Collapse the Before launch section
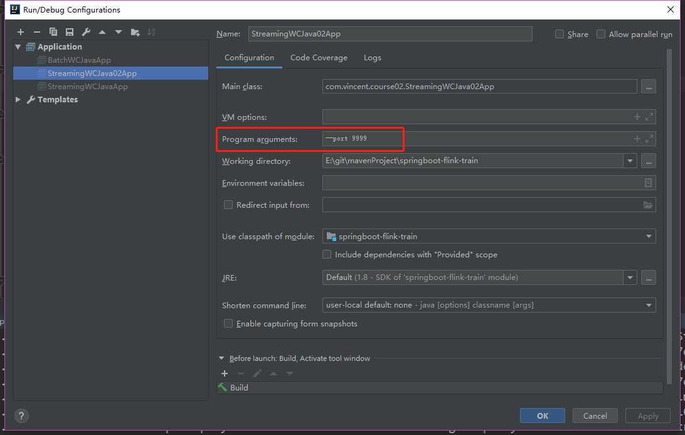The image size is (685, 435). pyautogui.click(x=221, y=358)
